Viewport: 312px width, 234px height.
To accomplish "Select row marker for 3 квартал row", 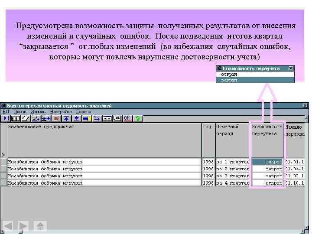I will [x=3, y=176].
